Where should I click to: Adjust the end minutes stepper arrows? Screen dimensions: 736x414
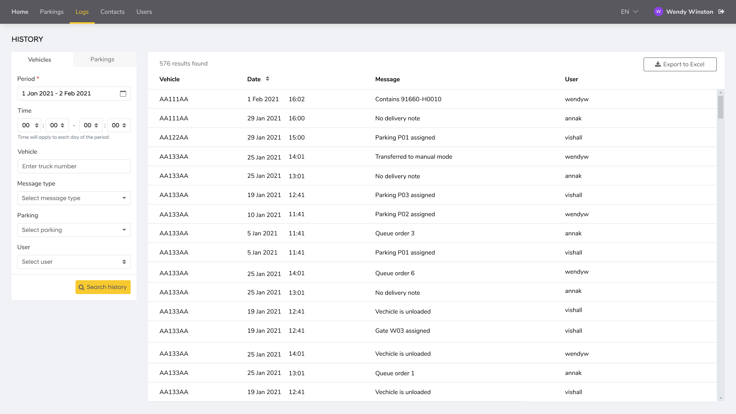click(124, 125)
